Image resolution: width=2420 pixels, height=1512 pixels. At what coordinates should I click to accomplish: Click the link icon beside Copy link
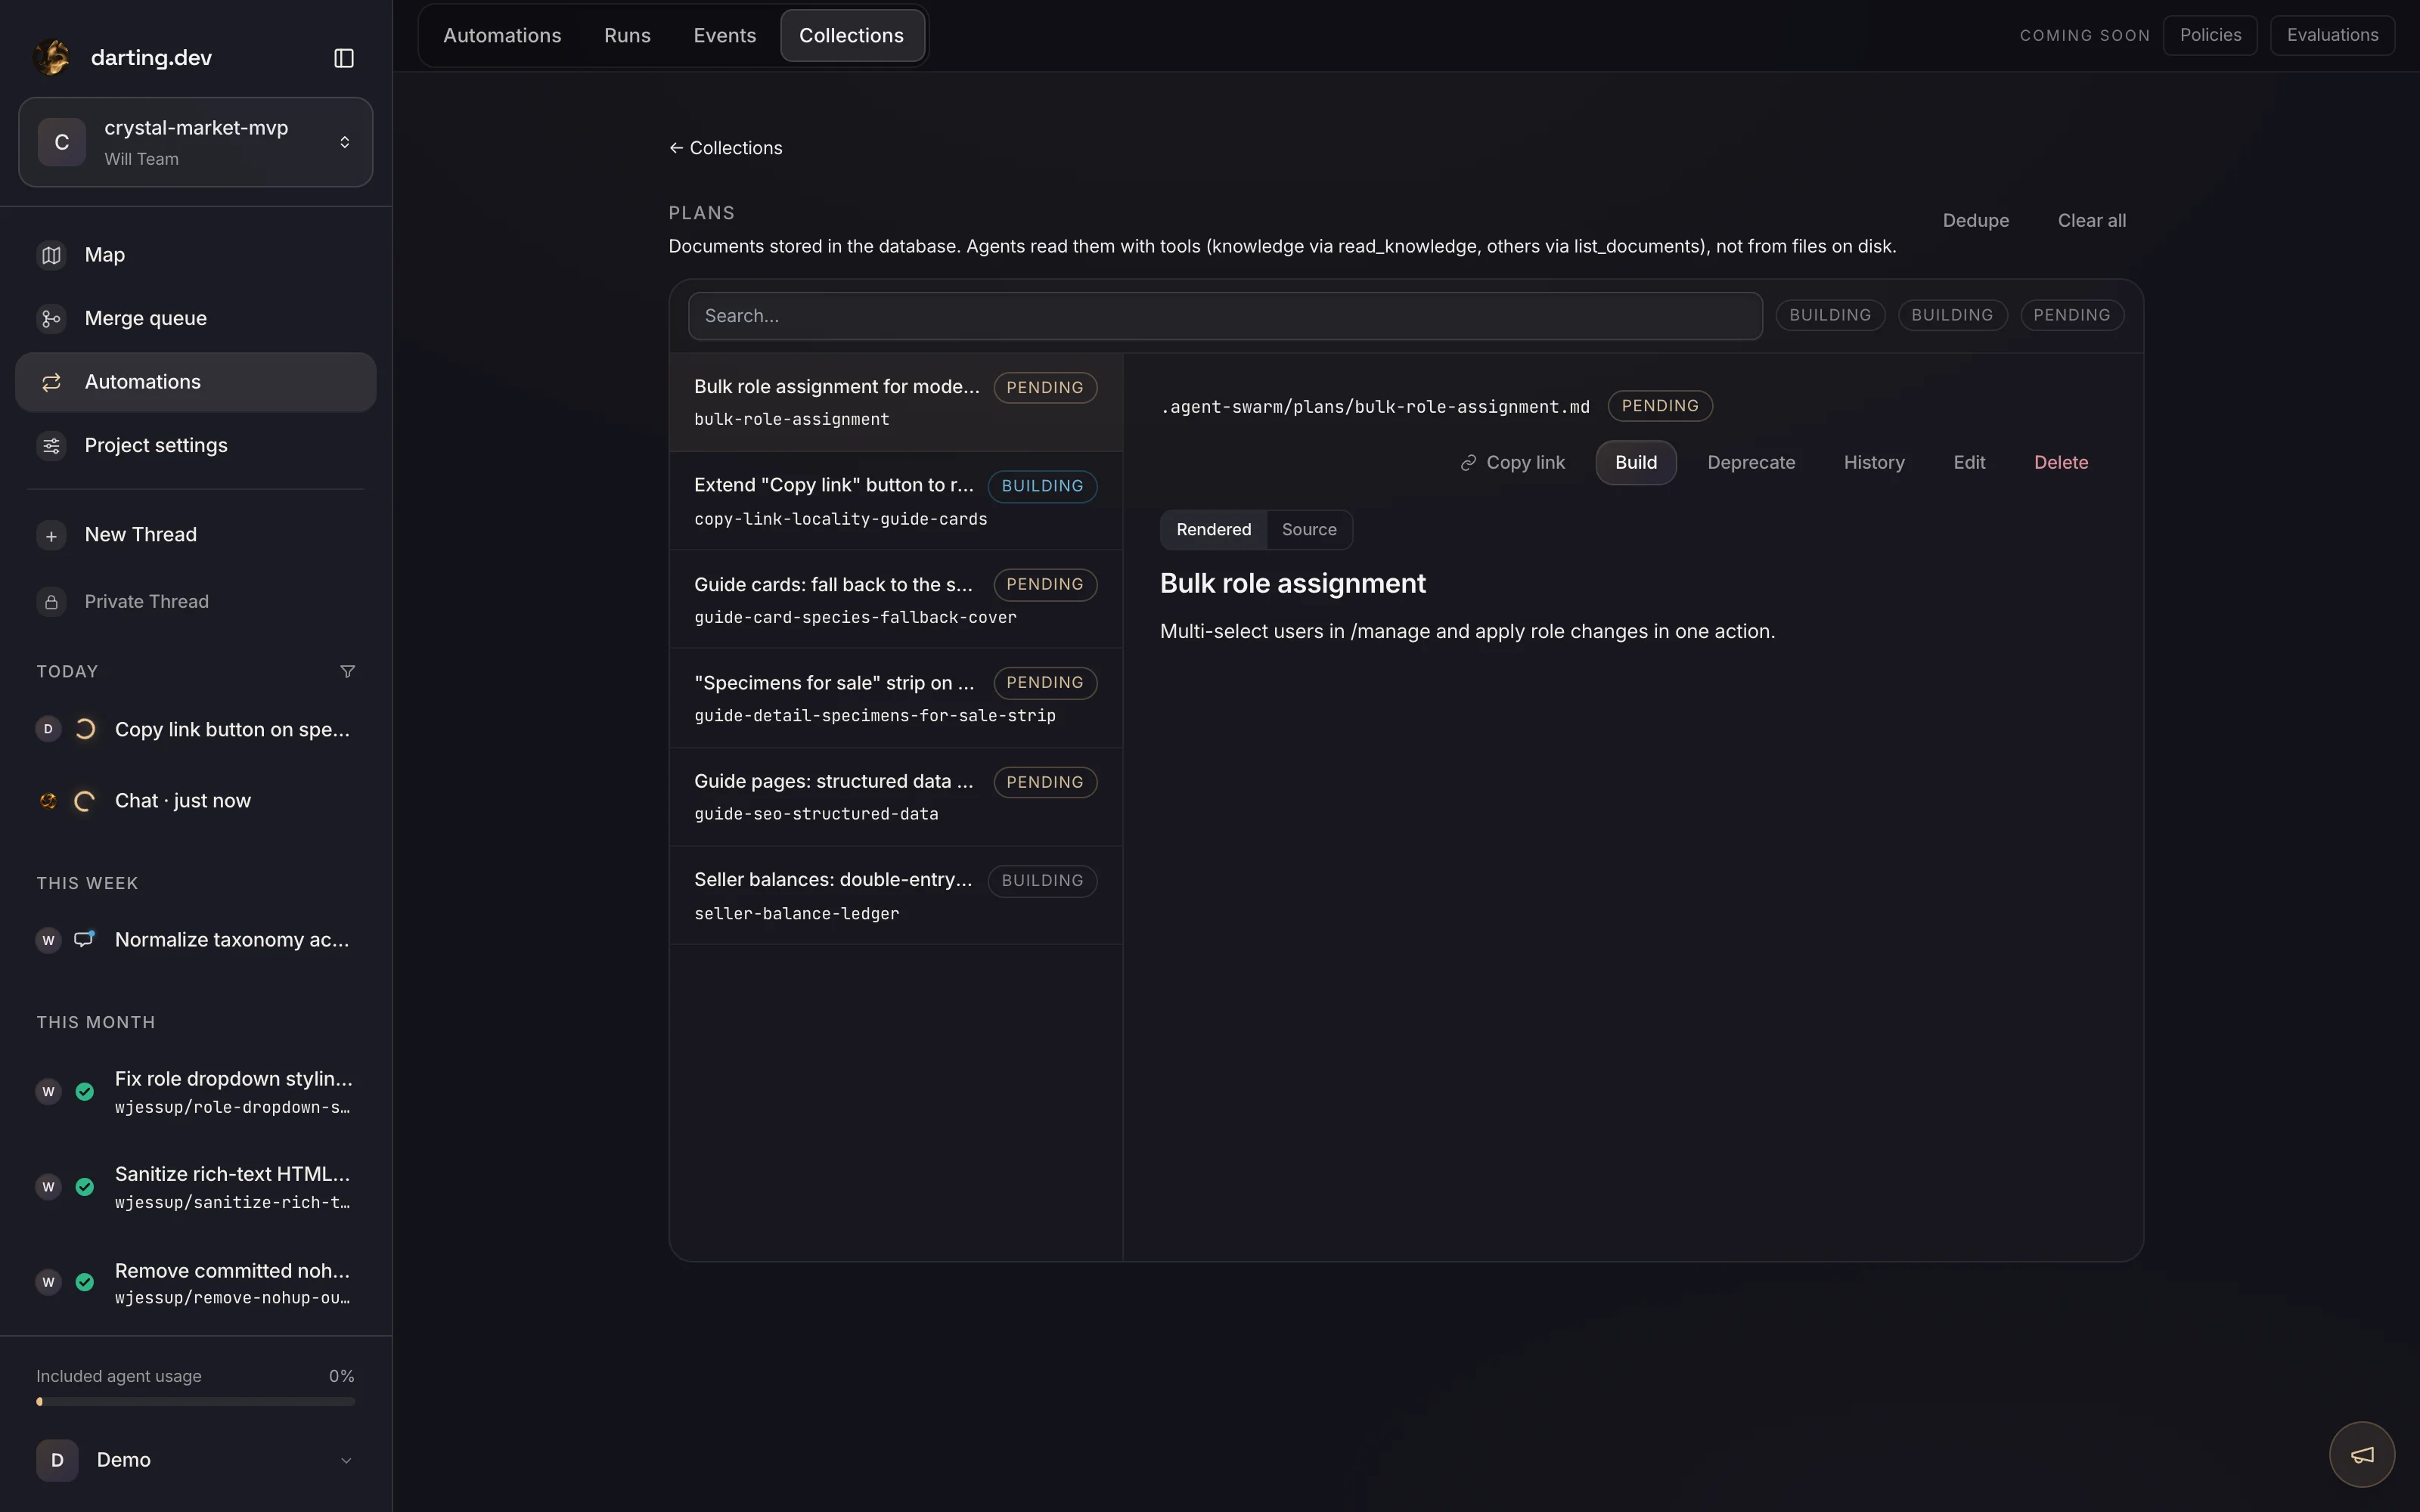(1468, 463)
